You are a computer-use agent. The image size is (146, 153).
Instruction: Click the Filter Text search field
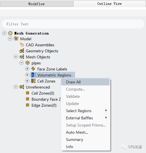73,24
